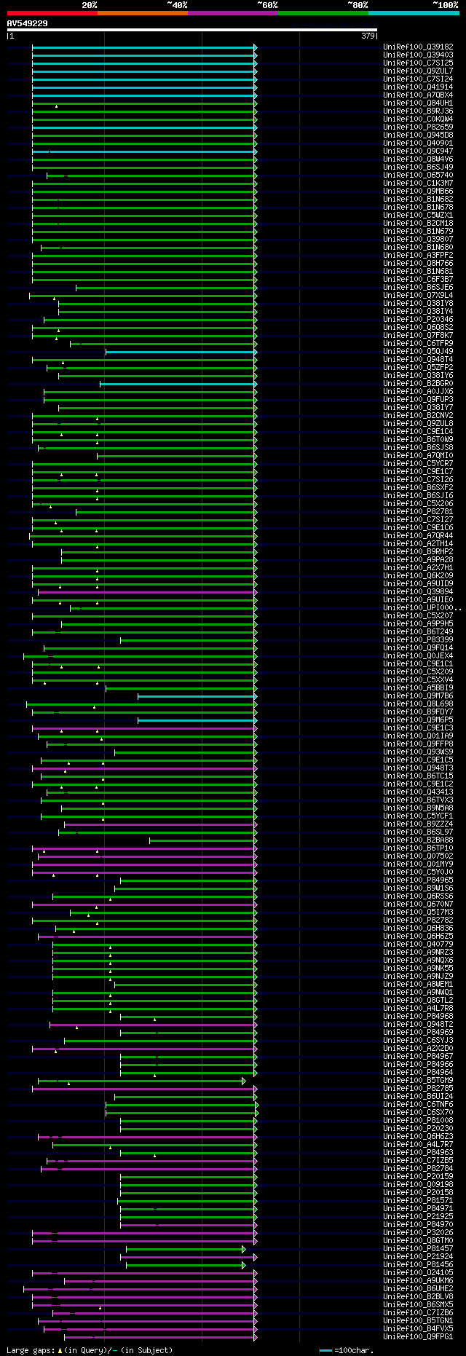466x1356 pixels.
Task: Select hit label UniRef100_Q5QJ49
Action: tap(418, 352)
